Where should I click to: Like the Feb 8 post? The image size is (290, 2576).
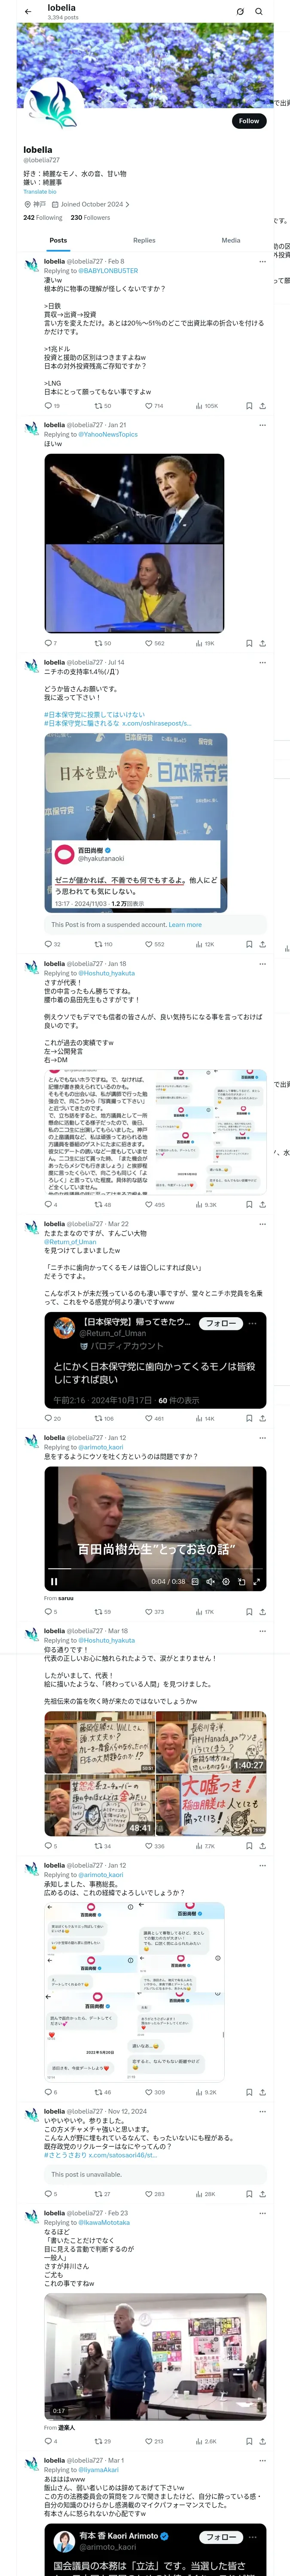[x=153, y=406]
